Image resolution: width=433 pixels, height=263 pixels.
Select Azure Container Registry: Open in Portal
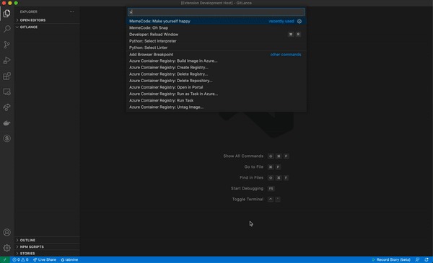pyautogui.click(x=216, y=87)
